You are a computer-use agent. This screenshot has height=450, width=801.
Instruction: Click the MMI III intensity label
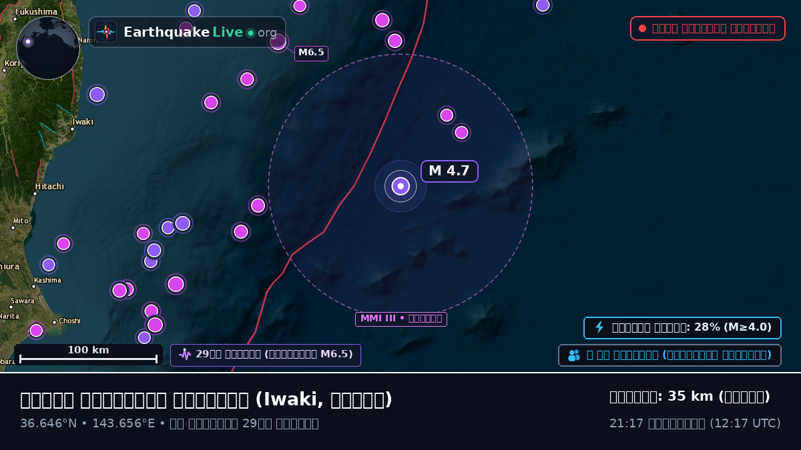[401, 319]
